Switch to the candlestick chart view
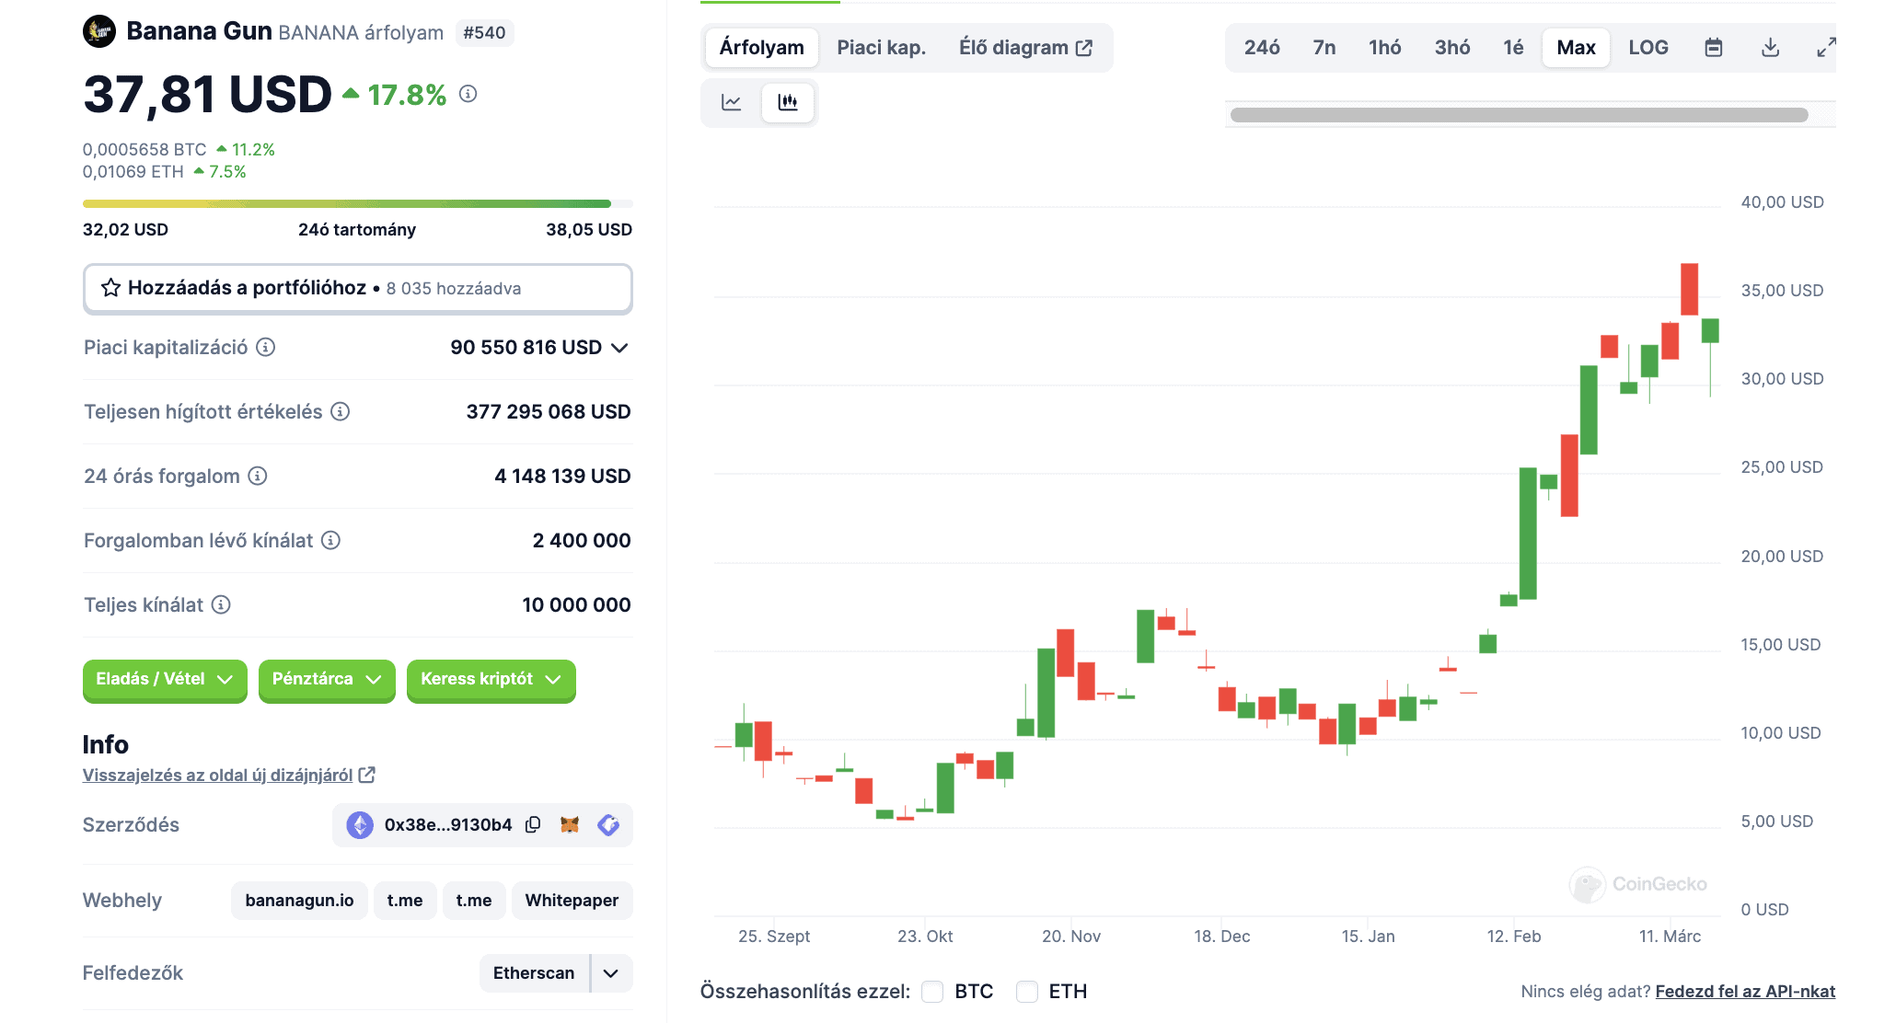Viewport: 1896px width, 1023px height. pyautogui.click(x=788, y=102)
